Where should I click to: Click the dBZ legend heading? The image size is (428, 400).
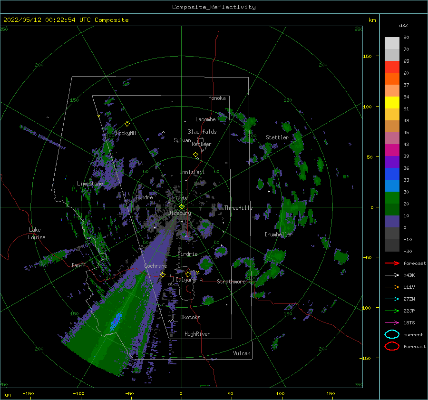403,25
